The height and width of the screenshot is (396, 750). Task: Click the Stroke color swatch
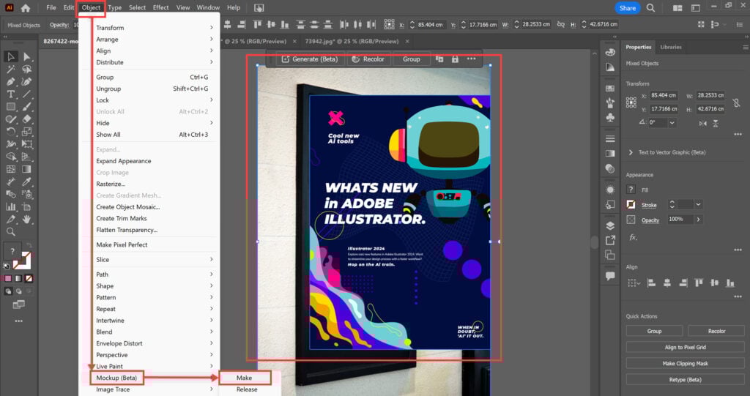(x=631, y=205)
